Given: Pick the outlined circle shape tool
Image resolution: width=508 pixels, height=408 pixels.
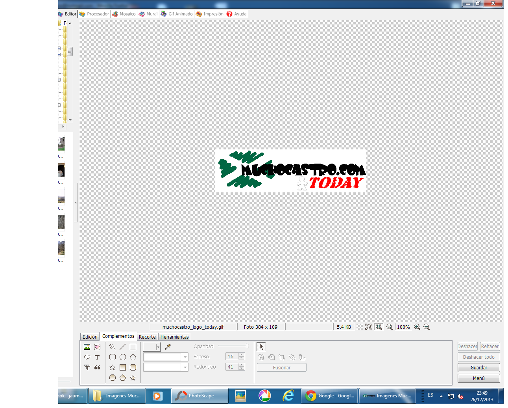Looking at the screenshot, I should pos(123,357).
